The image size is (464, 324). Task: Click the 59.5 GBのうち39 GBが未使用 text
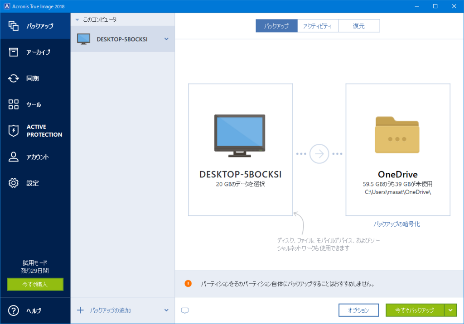(397, 184)
